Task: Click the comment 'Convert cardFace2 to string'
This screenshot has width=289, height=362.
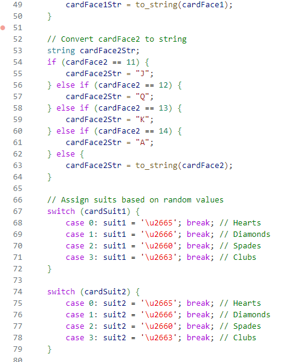Action: coord(117,39)
